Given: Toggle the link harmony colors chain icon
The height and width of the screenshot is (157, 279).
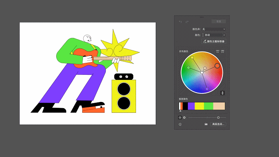Looking at the screenshot, I should (x=222, y=93).
